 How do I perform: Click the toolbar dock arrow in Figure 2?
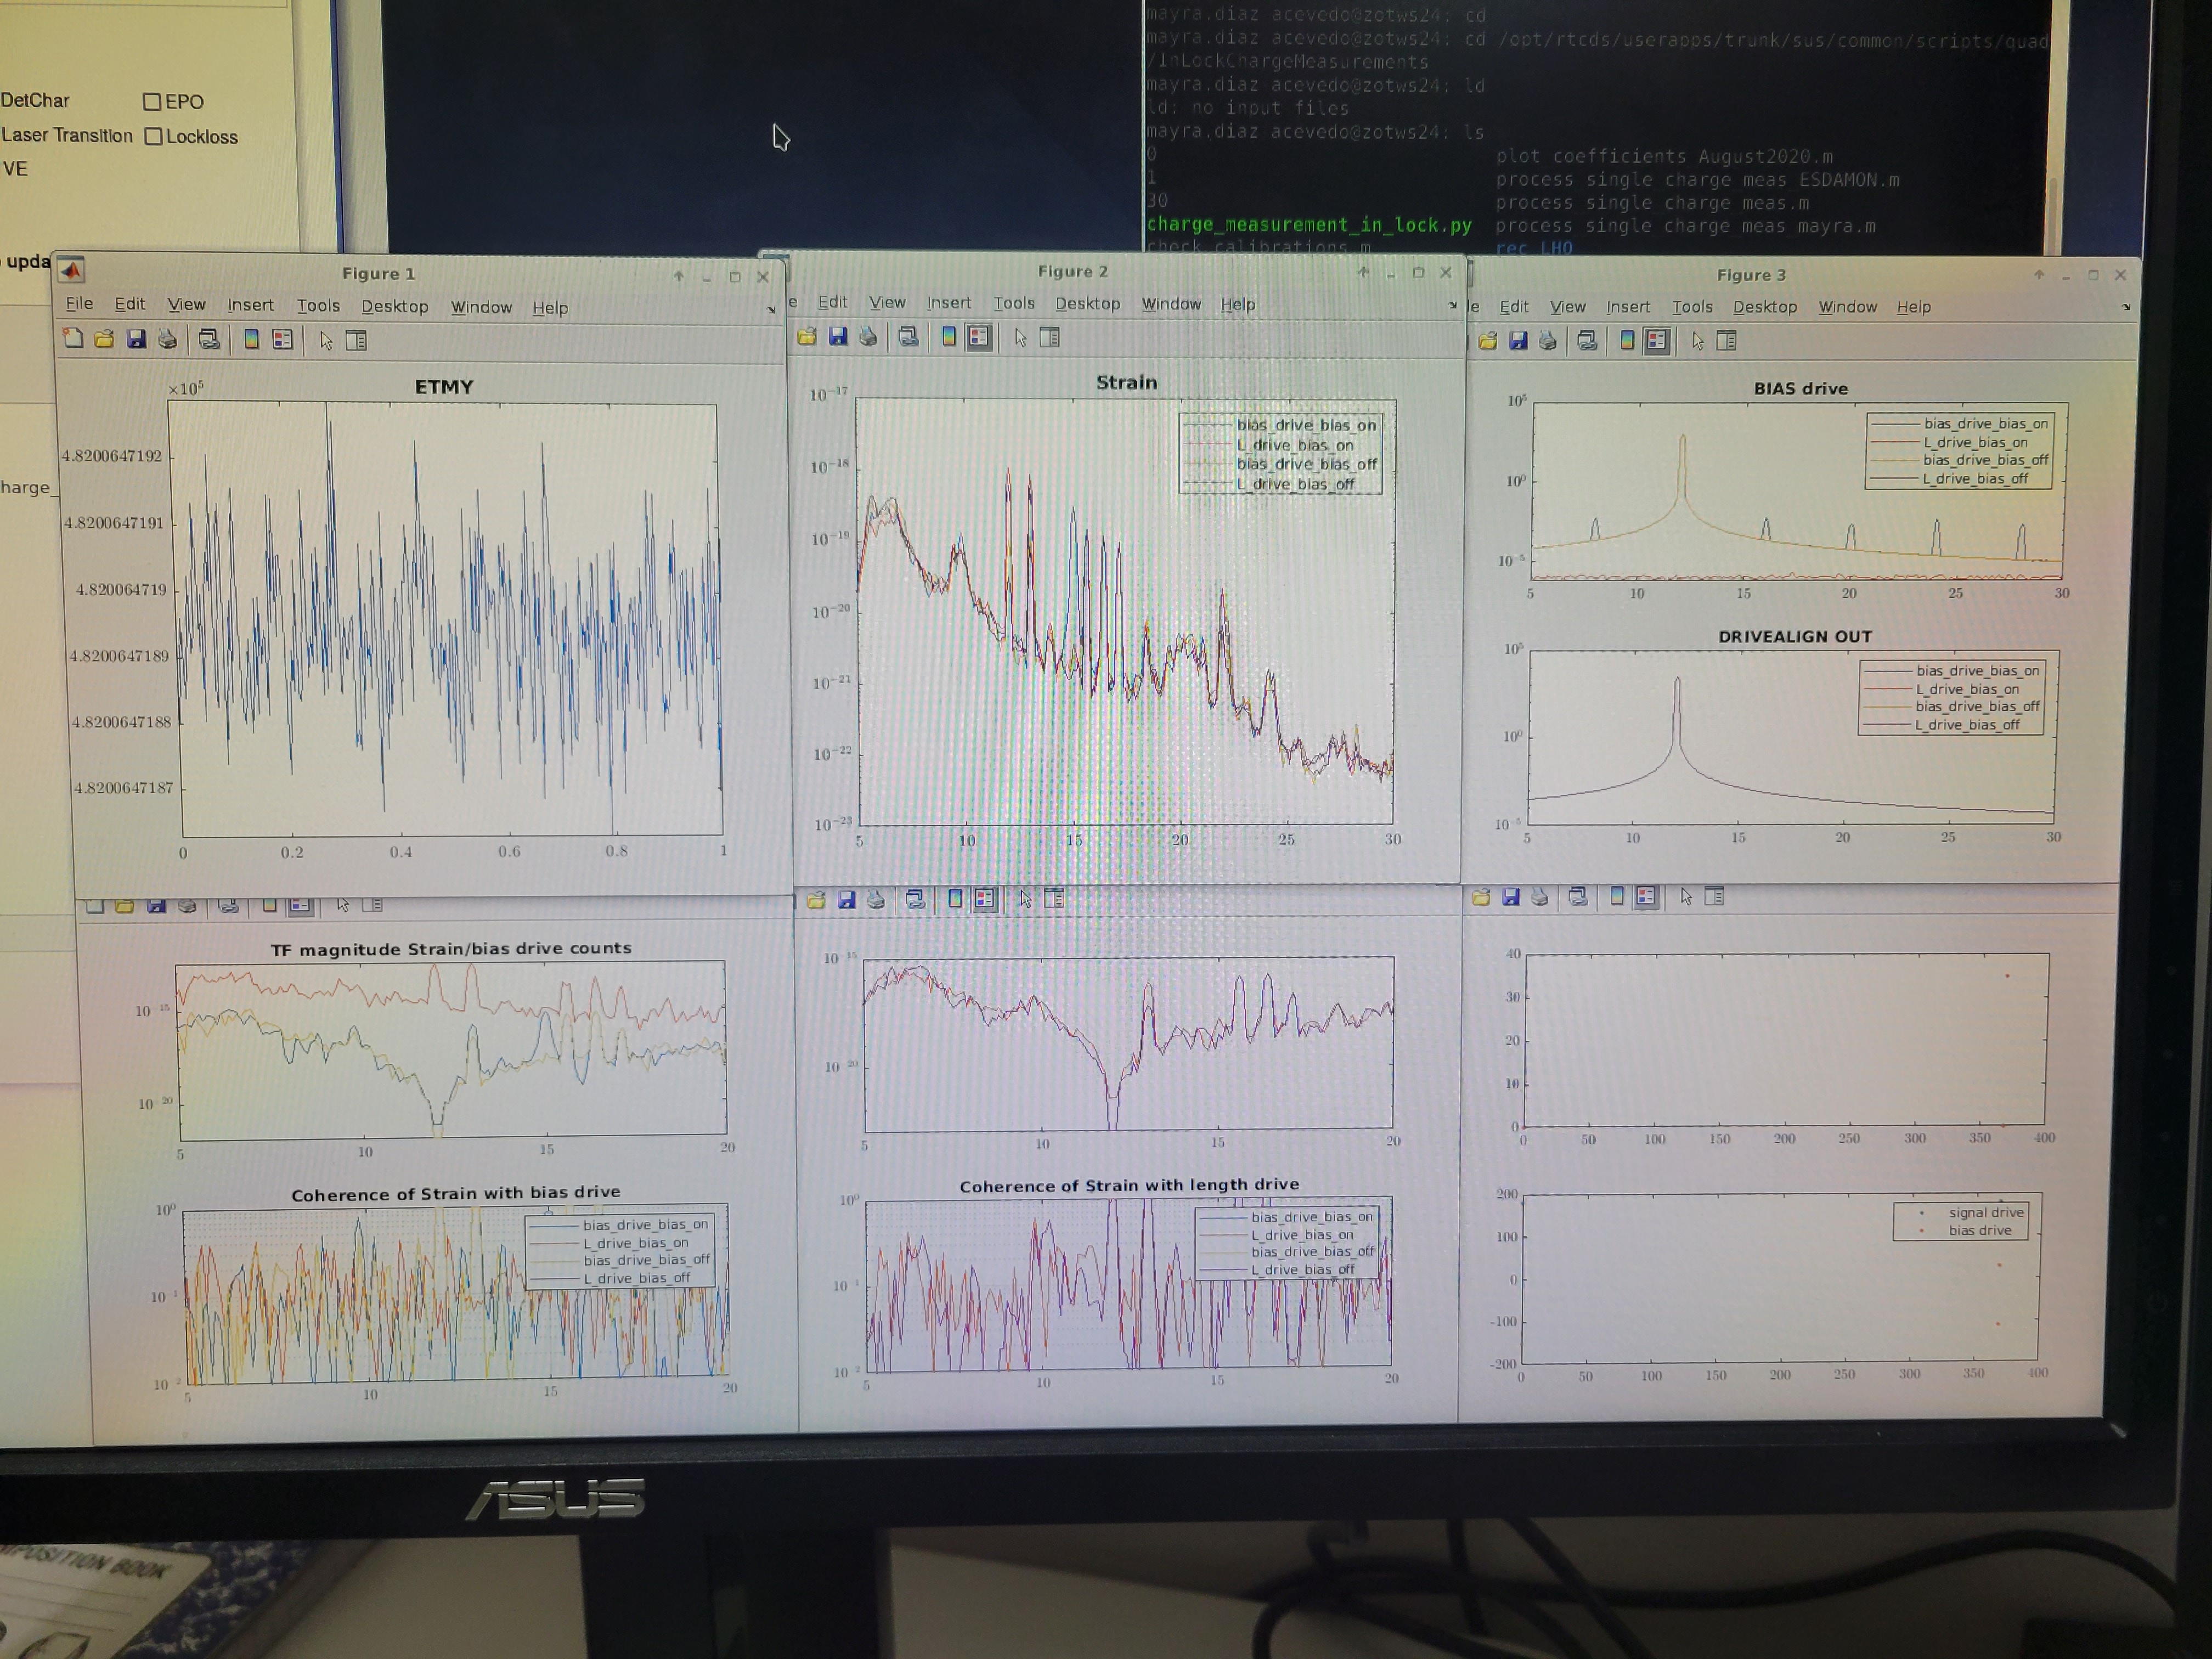coord(1453,305)
